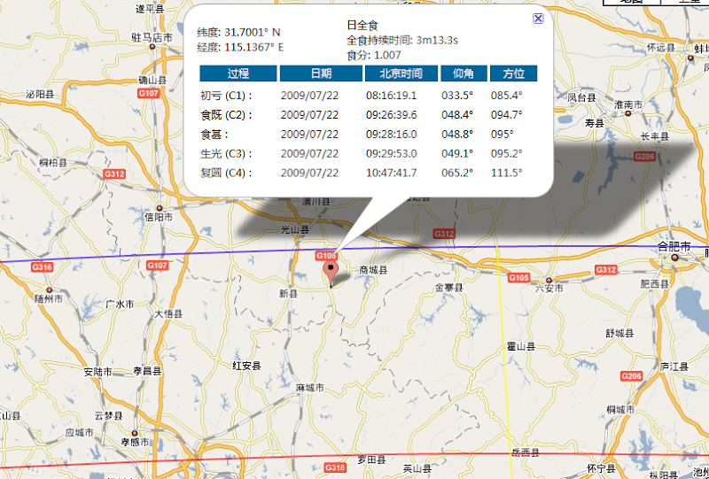
Task: Click the azimuth value 085.4°
Action: click(x=507, y=96)
